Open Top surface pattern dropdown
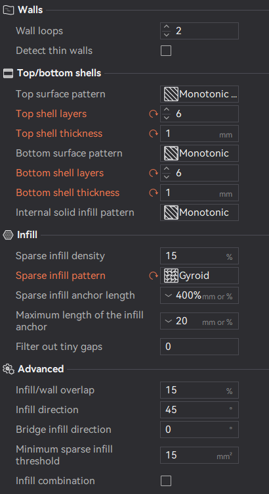269x494 pixels. (x=199, y=94)
